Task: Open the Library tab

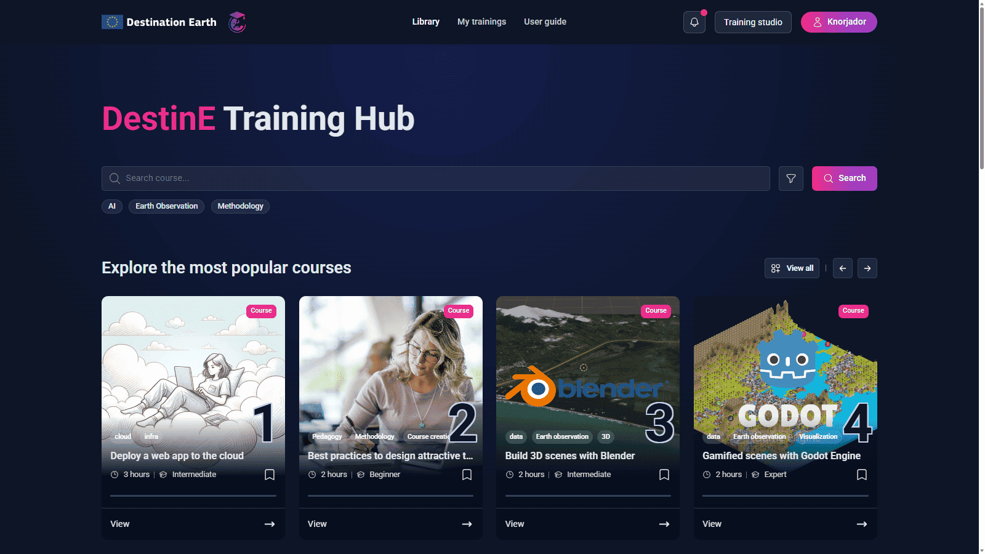Action: coord(425,22)
